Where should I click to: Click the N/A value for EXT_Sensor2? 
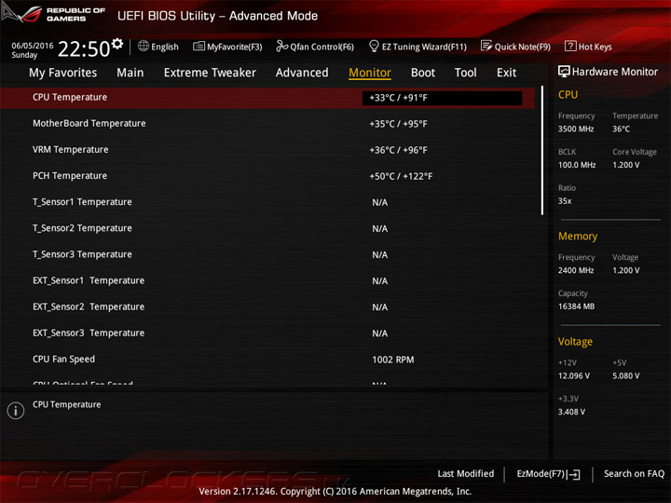[x=379, y=307]
